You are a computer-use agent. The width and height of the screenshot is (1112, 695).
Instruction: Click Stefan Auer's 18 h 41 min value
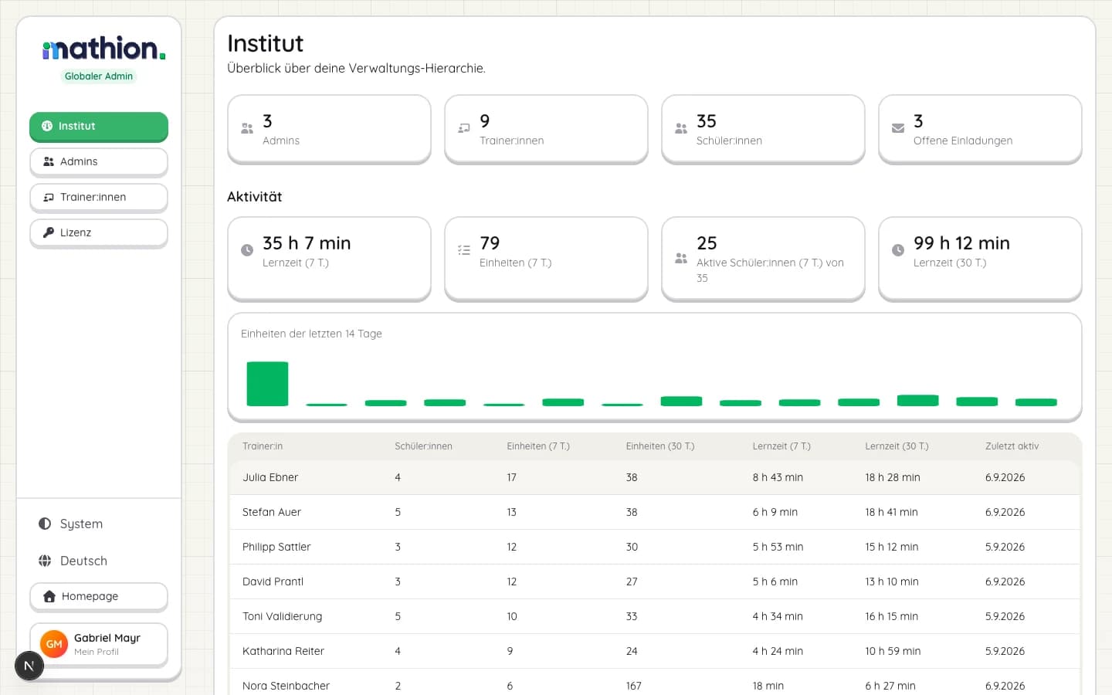pos(891,512)
